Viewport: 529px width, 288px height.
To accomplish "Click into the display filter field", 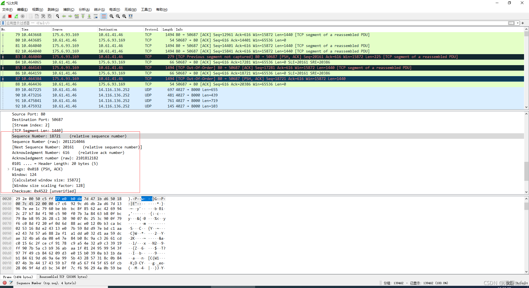I will (248, 23).
